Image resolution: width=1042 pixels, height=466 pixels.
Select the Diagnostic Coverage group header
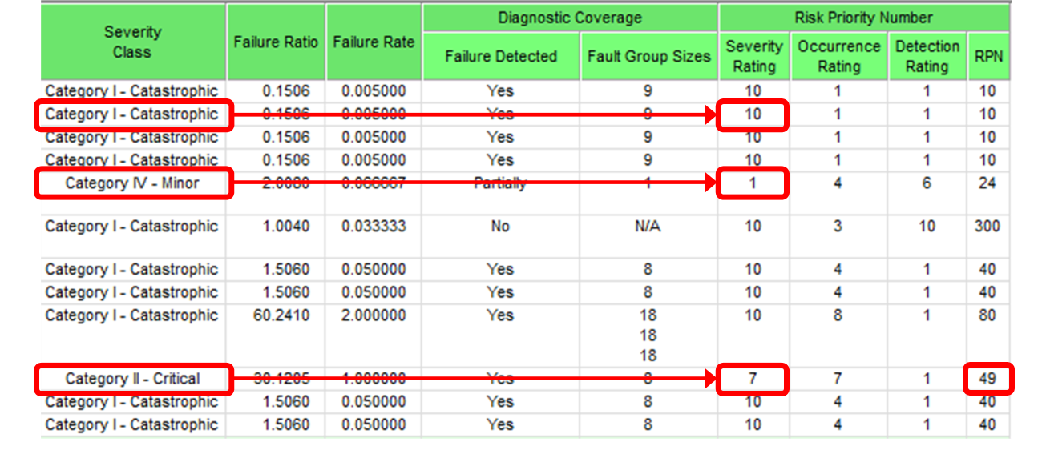point(570,17)
